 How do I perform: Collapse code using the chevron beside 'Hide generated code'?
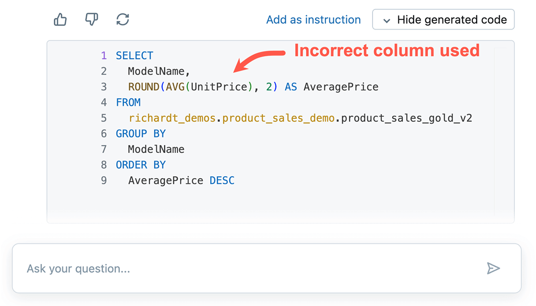[387, 20]
